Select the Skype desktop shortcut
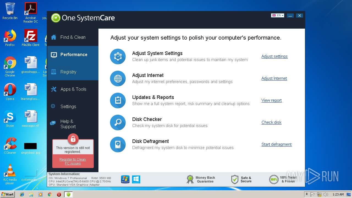Image resolution: width=352 pixels, height=198 pixels. point(10,119)
